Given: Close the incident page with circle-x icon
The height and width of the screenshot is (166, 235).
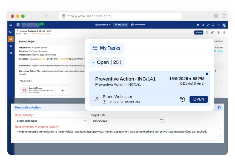Looking at the screenshot, I should click(224, 33).
